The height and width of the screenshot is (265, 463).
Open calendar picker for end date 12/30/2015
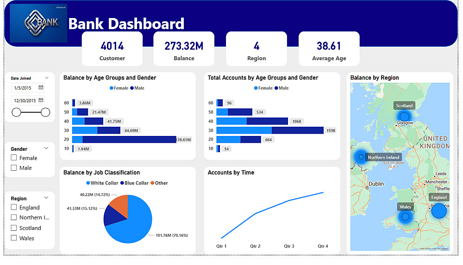pyautogui.click(x=41, y=100)
